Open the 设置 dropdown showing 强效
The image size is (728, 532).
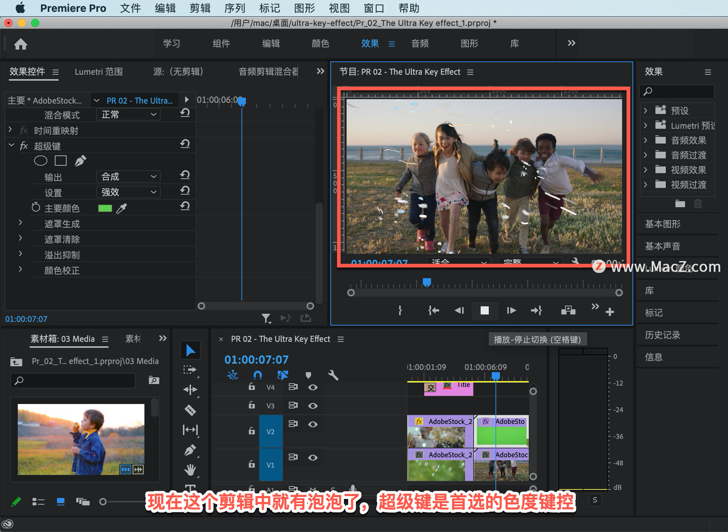click(x=128, y=192)
